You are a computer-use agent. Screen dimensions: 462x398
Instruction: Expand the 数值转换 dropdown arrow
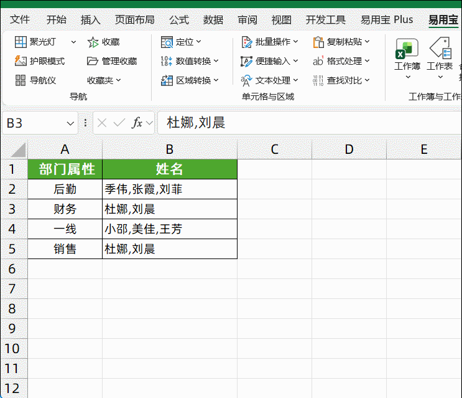[216, 61]
